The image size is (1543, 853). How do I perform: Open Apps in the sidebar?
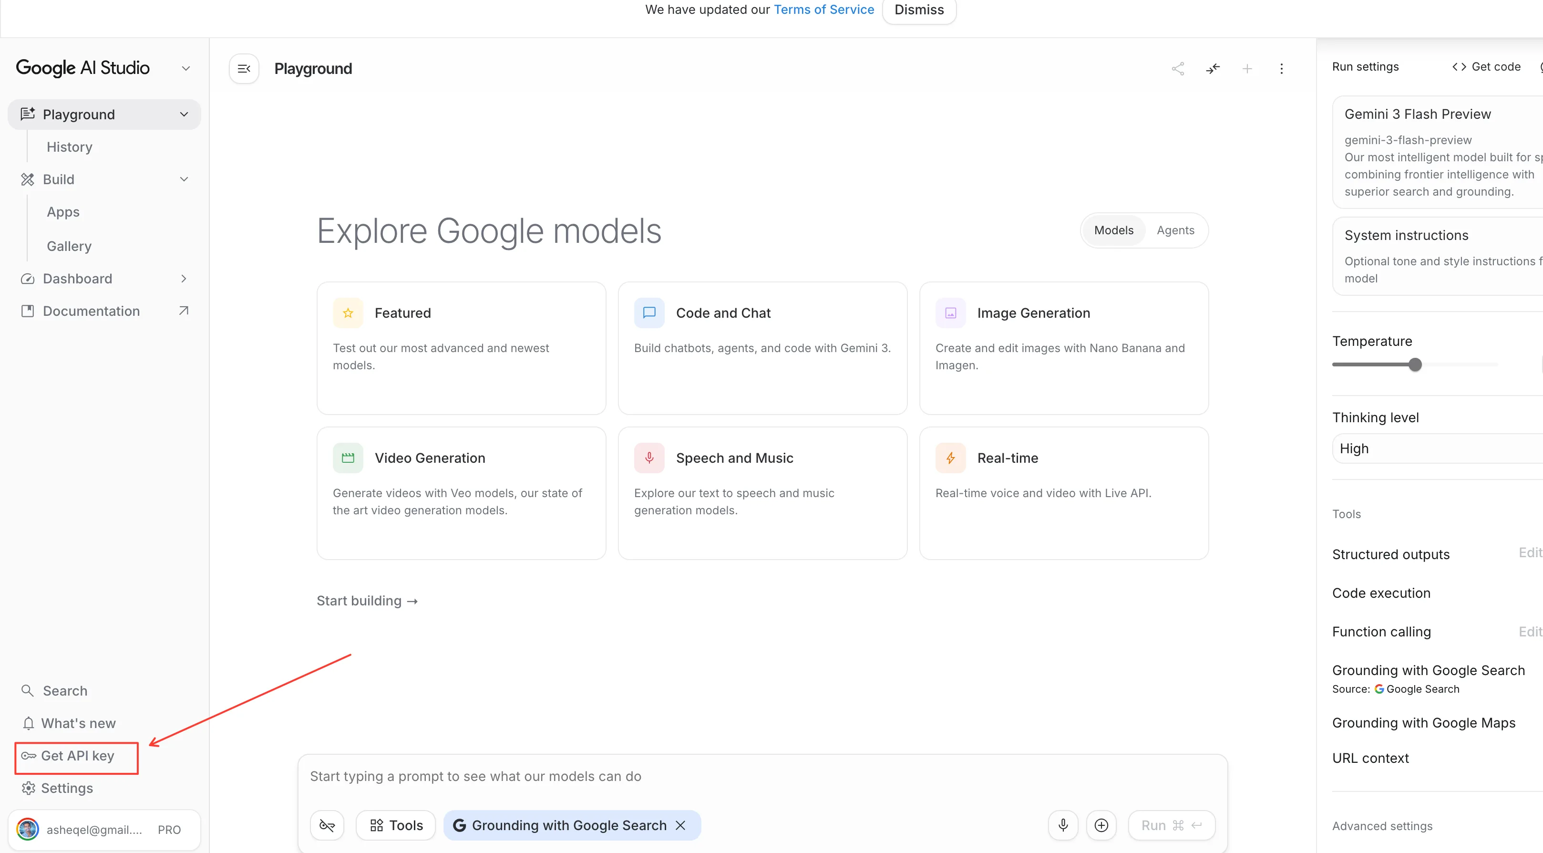click(63, 212)
